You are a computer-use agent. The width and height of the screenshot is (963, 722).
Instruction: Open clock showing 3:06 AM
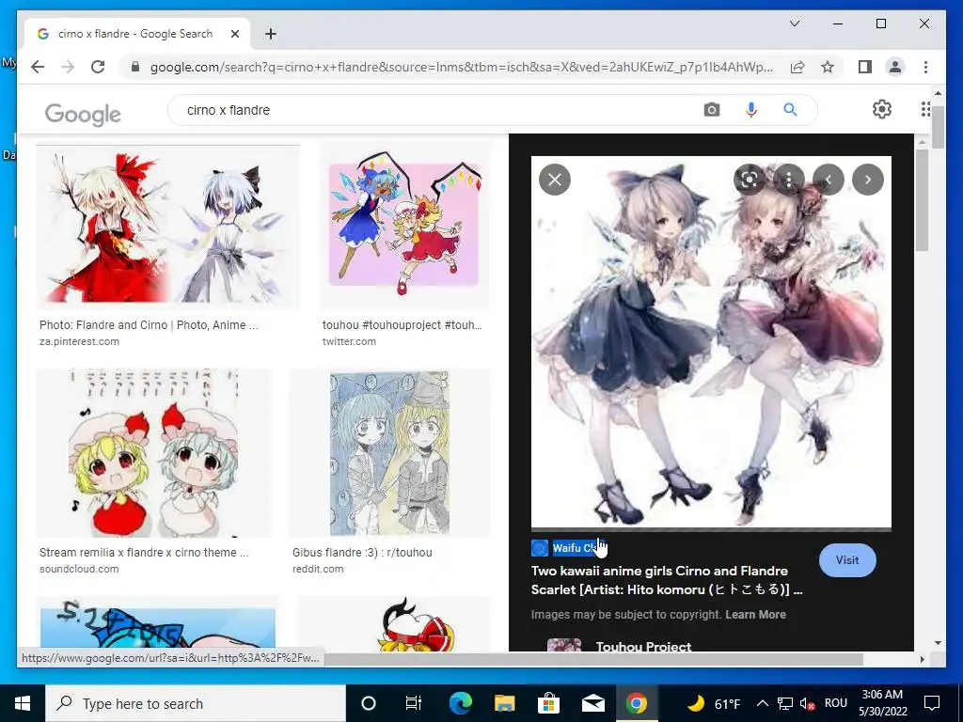(882, 703)
